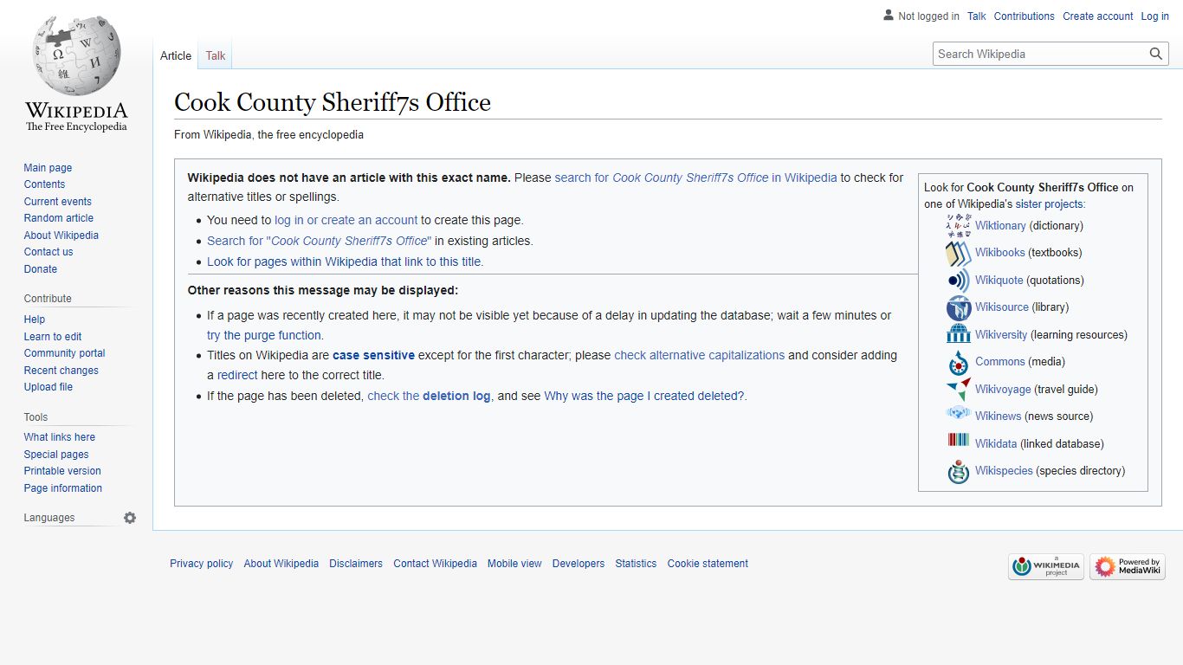The height and width of the screenshot is (665, 1183).
Task: Open Printable version
Action: pos(62,471)
